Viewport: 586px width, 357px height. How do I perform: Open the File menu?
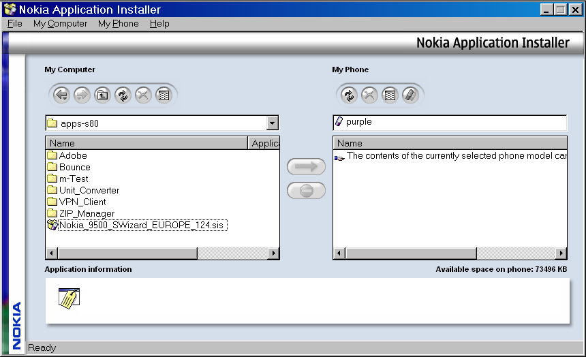pos(14,24)
